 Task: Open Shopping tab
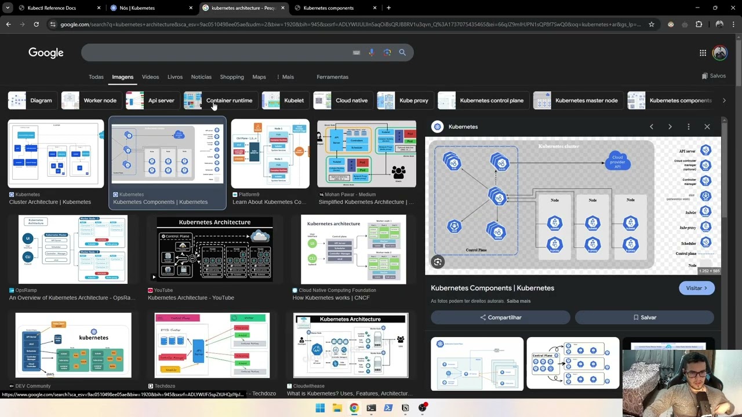232,77
